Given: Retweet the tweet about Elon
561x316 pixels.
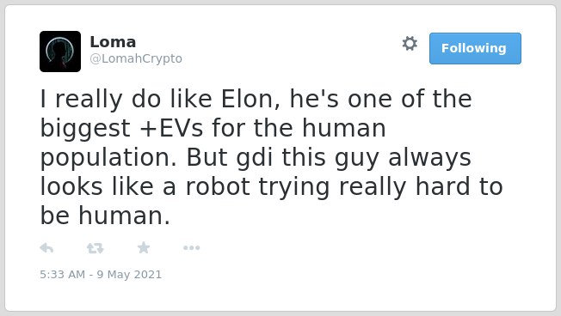Looking at the screenshot, I should (x=96, y=248).
